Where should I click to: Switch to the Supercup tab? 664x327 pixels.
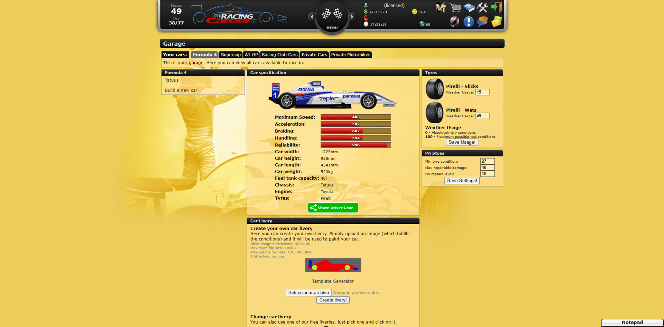pyautogui.click(x=231, y=55)
